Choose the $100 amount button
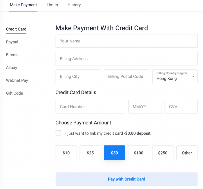203x189 pixels. [139, 153]
